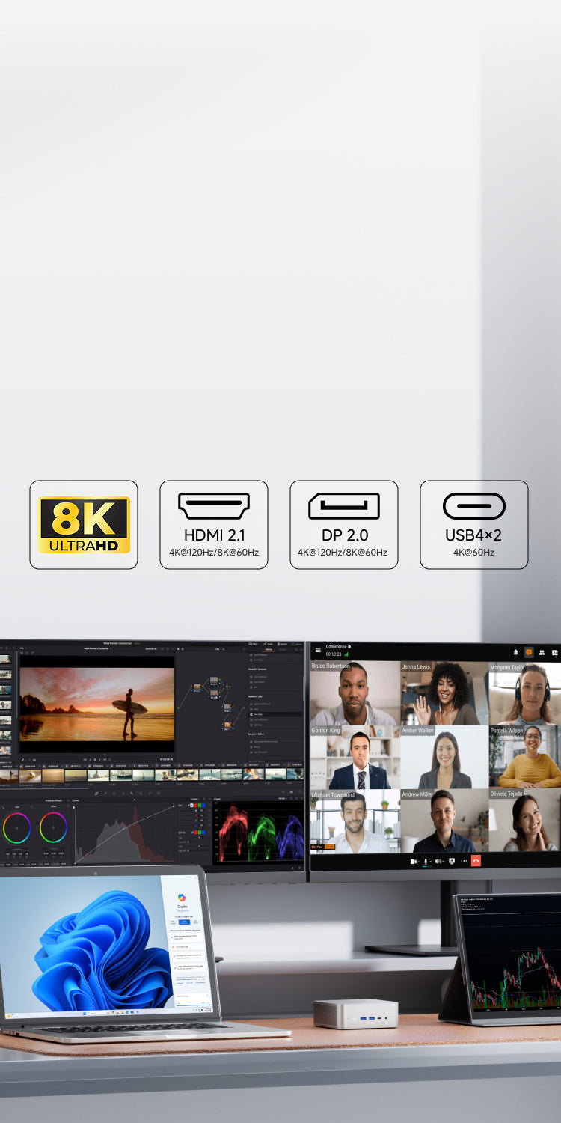Click the notification bell icon
561x1123 pixels.
[515, 653]
